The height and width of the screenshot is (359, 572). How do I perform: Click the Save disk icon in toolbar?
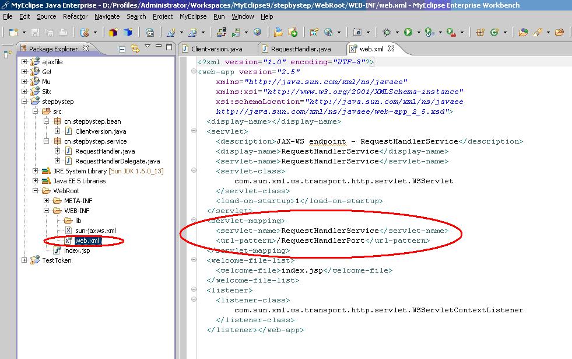coord(35,33)
